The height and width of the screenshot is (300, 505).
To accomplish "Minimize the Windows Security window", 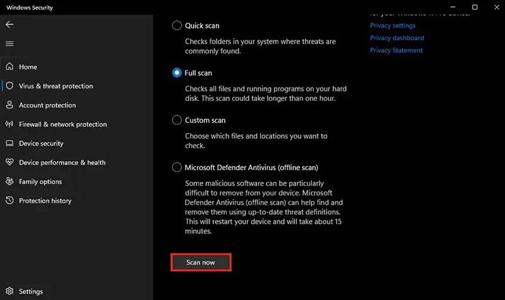I will (x=453, y=7).
